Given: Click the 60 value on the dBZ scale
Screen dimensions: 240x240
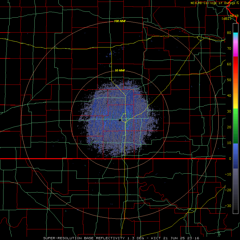Looking at the screenshot, I should coord(229,64).
